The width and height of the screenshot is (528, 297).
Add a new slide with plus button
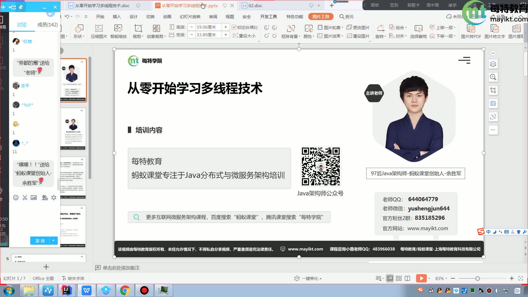coord(46,267)
